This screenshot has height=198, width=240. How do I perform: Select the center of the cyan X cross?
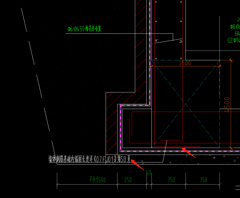tap(186, 104)
